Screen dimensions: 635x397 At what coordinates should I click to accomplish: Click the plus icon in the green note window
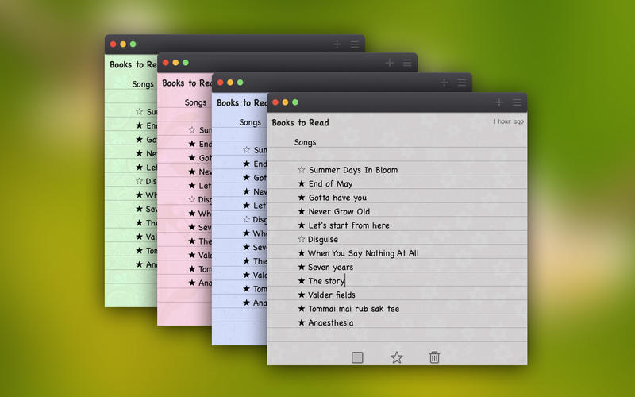(x=337, y=44)
